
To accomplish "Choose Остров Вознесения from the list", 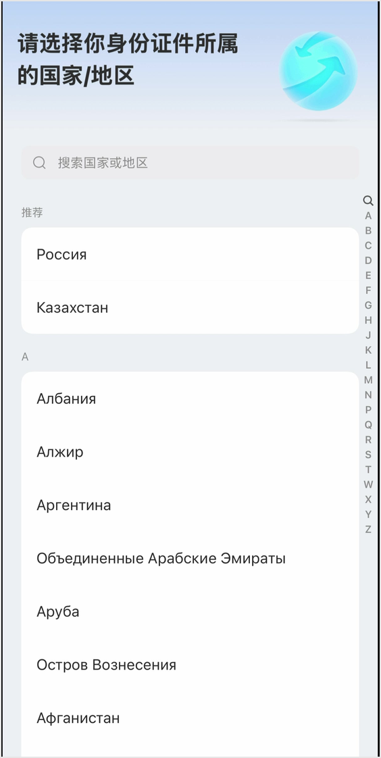I will pos(190,665).
